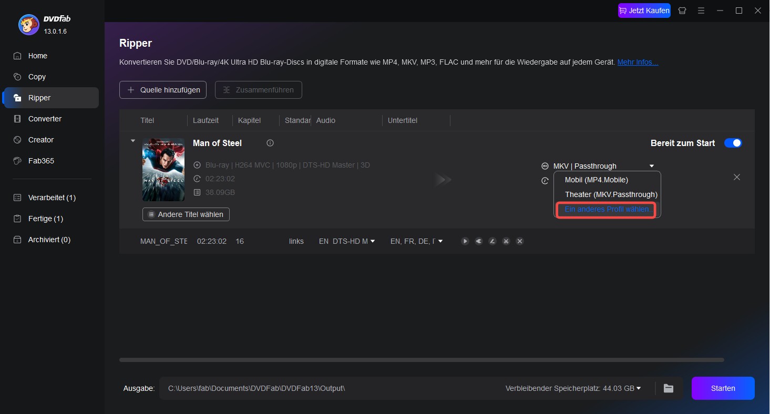Choose Ein anderes Profil wählen
Image resolution: width=770 pixels, height=414 pixels.
(607, 209)
